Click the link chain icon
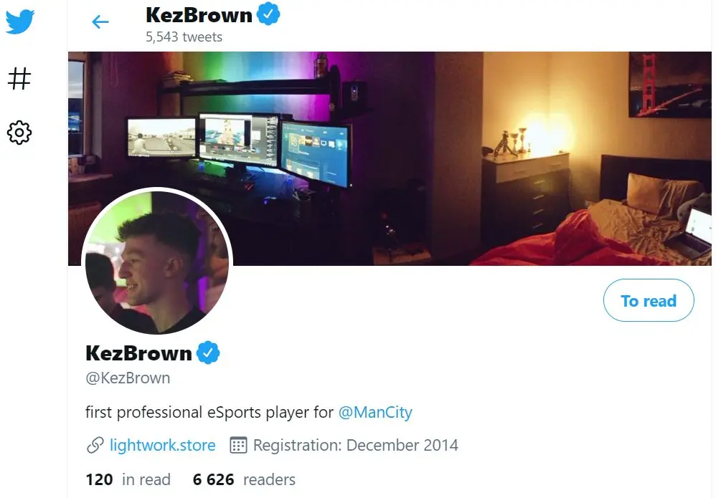726x498 pixels. (x=95, y=445)
